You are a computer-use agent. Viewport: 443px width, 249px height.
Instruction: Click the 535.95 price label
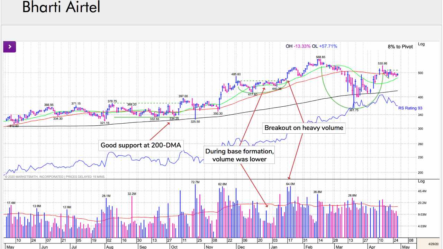coord(382,63)
